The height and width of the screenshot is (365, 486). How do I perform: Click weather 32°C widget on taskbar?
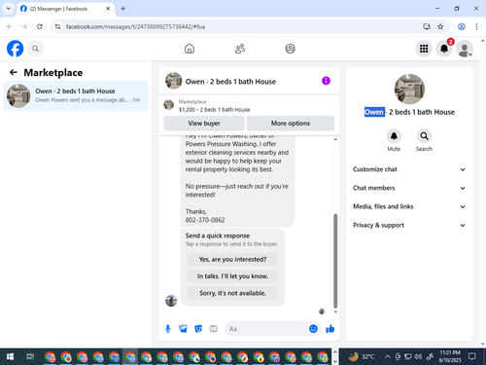point(362,356)
